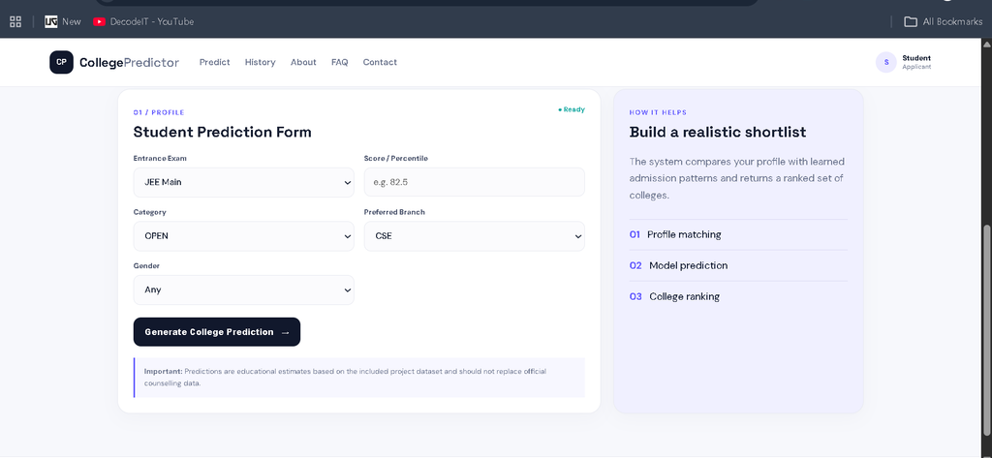The width and height of the screenshot is (992, 458).
Task: Open the Contact nav link
Action: click(380, 62)
